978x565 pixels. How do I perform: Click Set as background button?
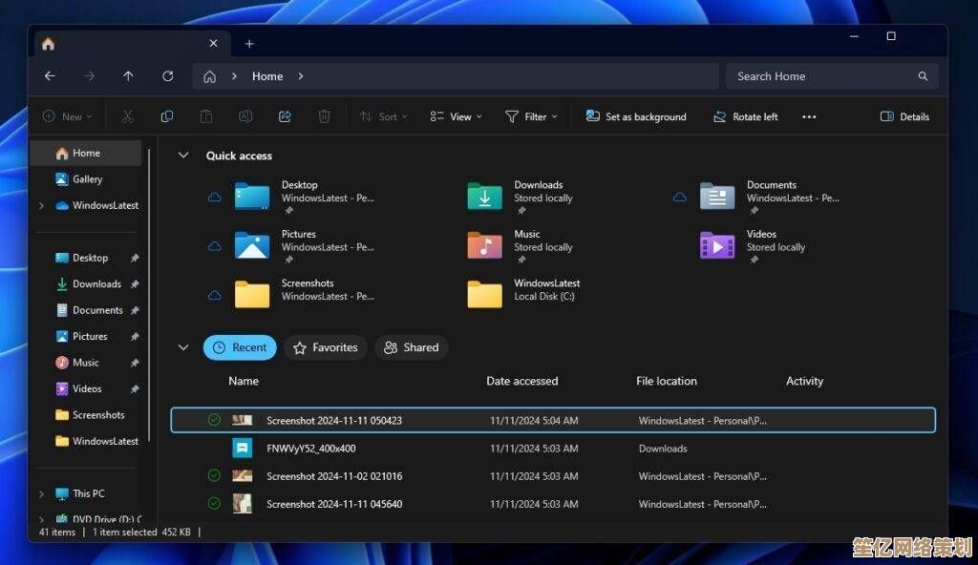636,116
